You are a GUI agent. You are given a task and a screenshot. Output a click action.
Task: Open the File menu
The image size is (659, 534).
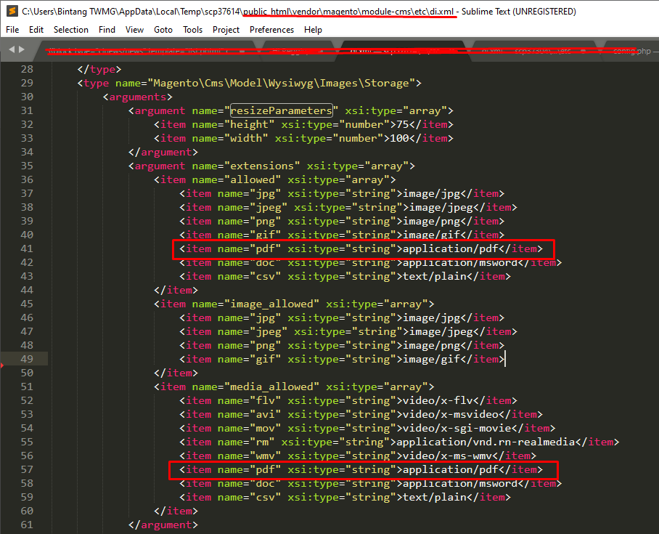click(x=12, y=30)
